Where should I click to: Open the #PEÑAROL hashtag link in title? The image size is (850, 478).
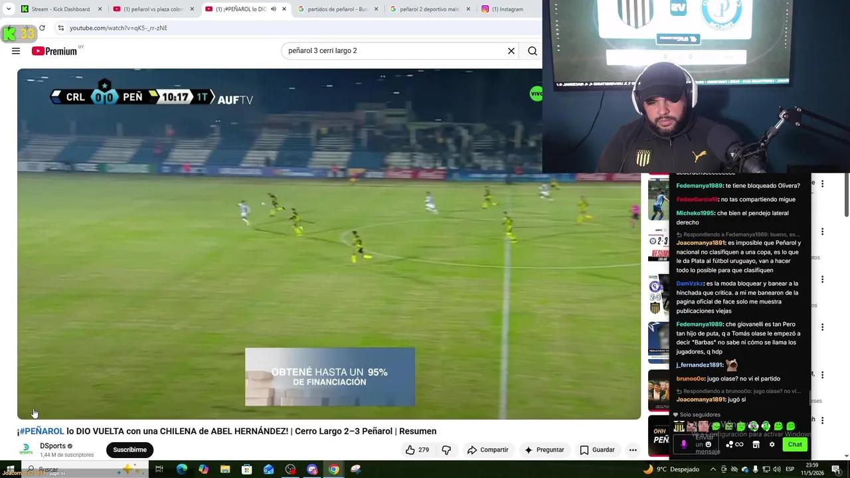(42, 432)
